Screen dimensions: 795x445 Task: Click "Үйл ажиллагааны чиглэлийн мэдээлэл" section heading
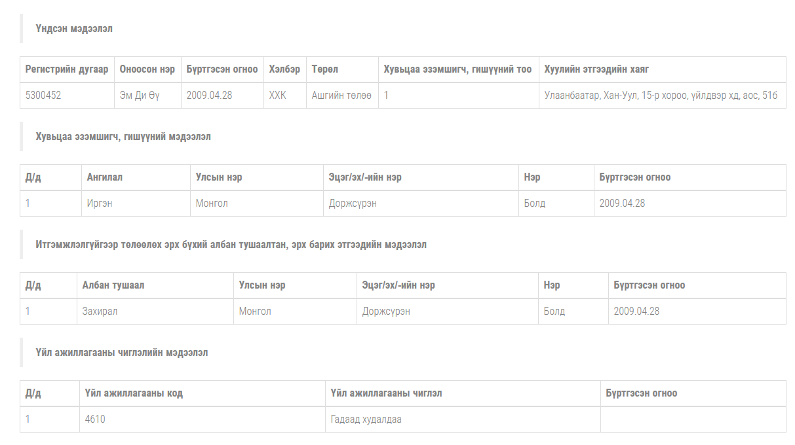(122, 353)
